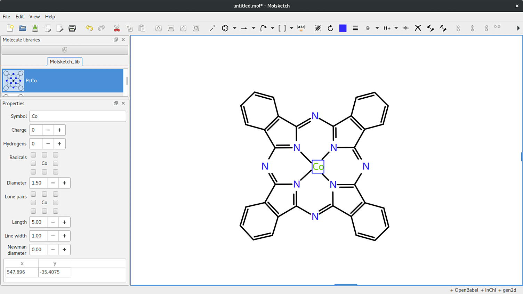
Task: Open the ring tool dropdown arrow
Action: click(x=235, y=28)
